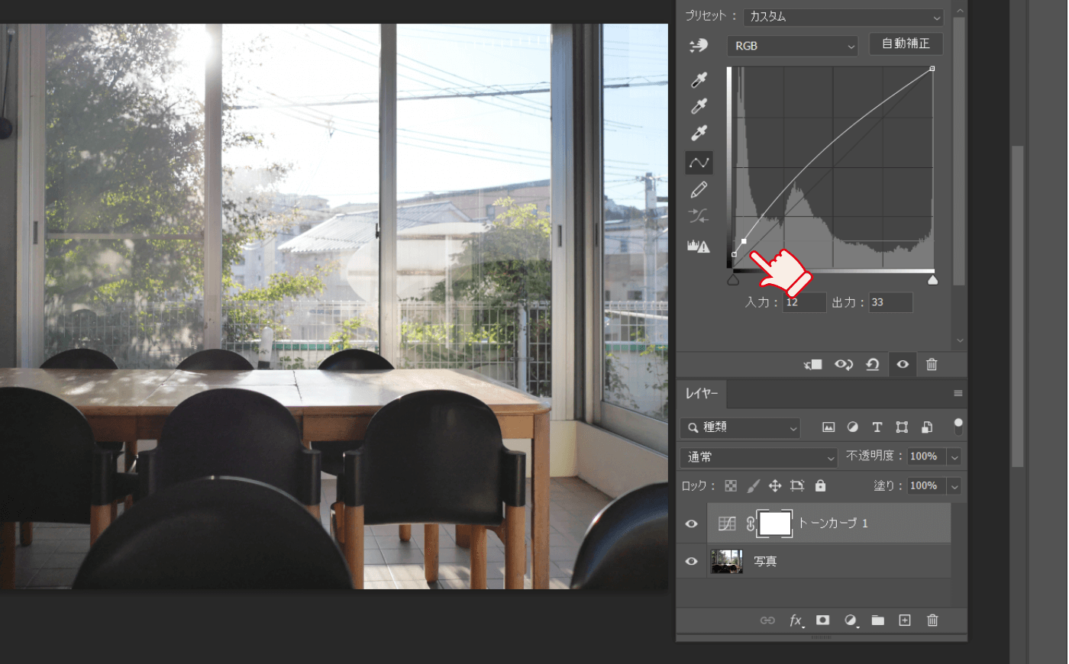Screen dimensions: 1069x664
Task: Open the プリセット カスタム dropdown
Action: 844,17
